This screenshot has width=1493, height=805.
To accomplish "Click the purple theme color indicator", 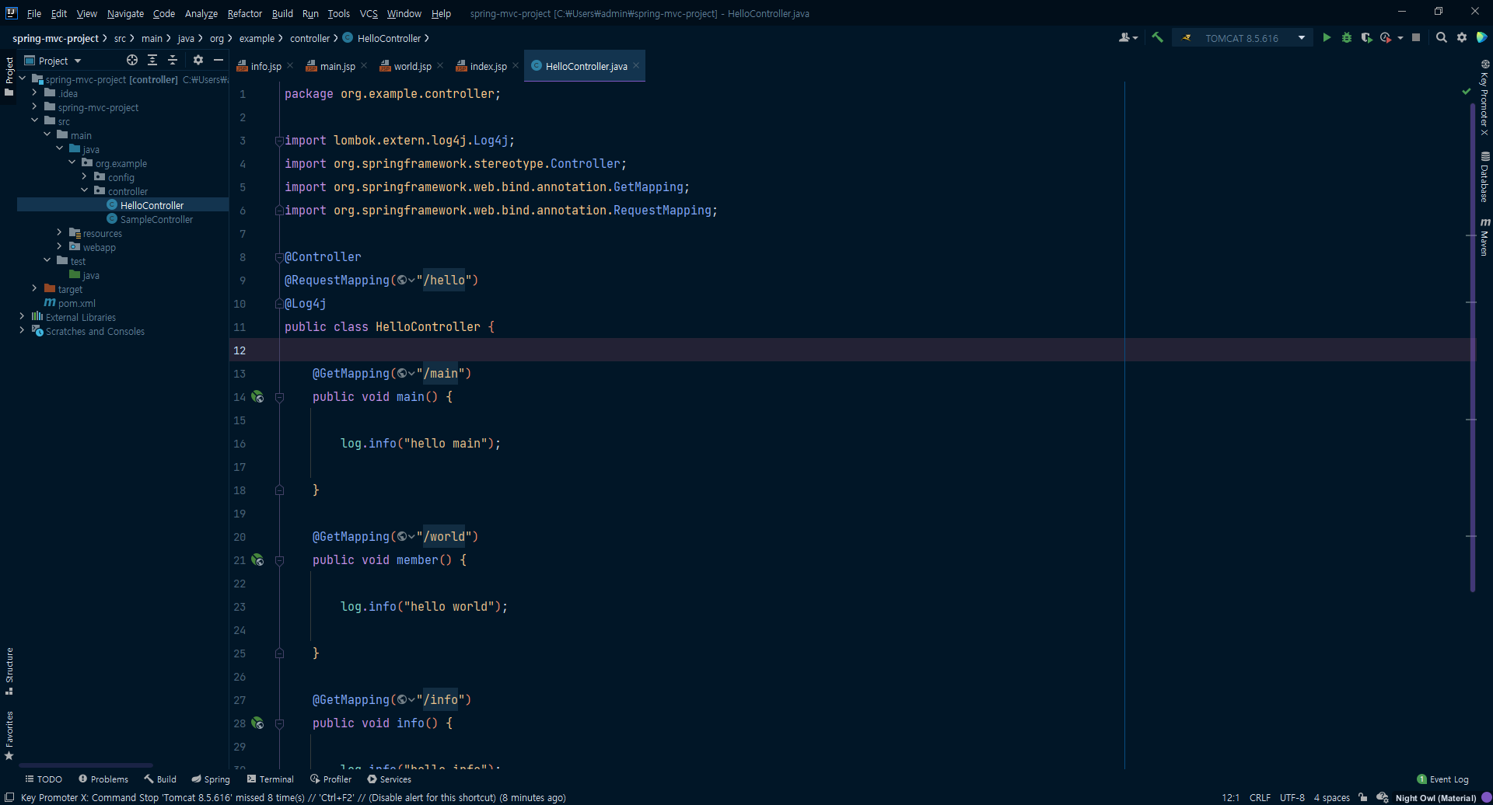I will (1486, 798).
